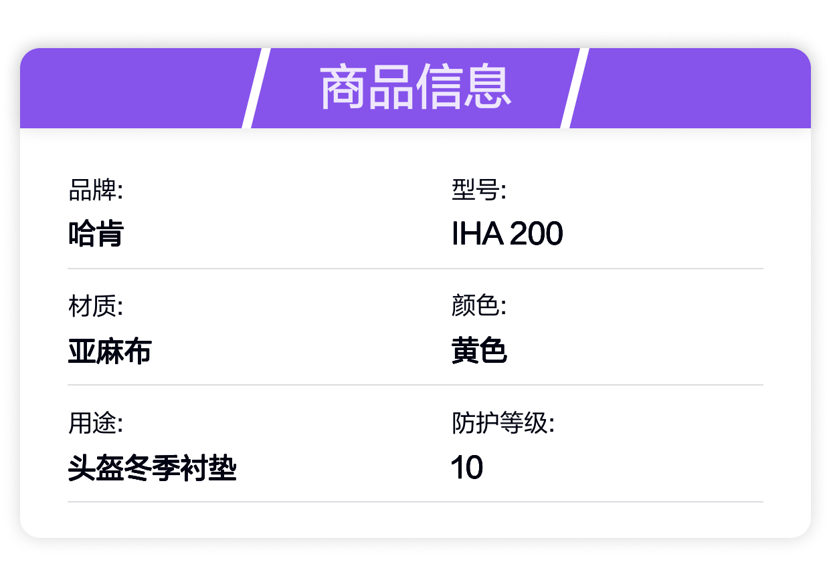Image resolution: width=831 pixels, height=586 pixels.
Task: Select the 用途 label
Action: pyautogui.click(x=96, y=423)
